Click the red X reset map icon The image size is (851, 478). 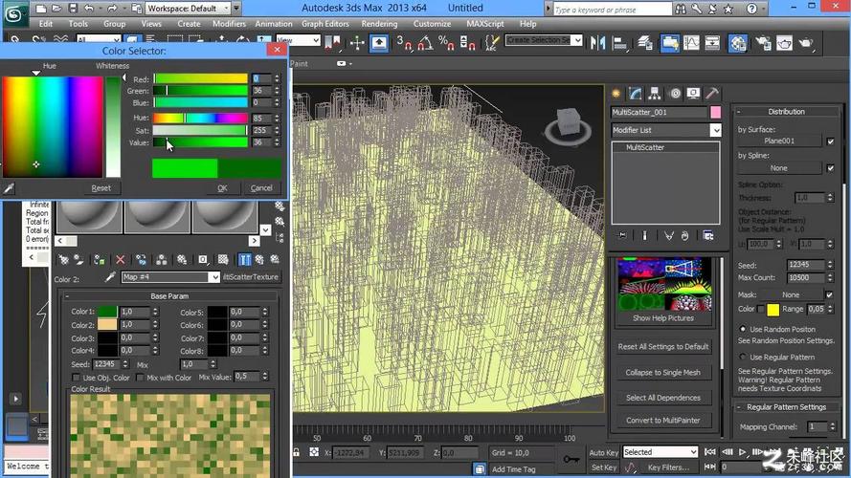point(121,259)
